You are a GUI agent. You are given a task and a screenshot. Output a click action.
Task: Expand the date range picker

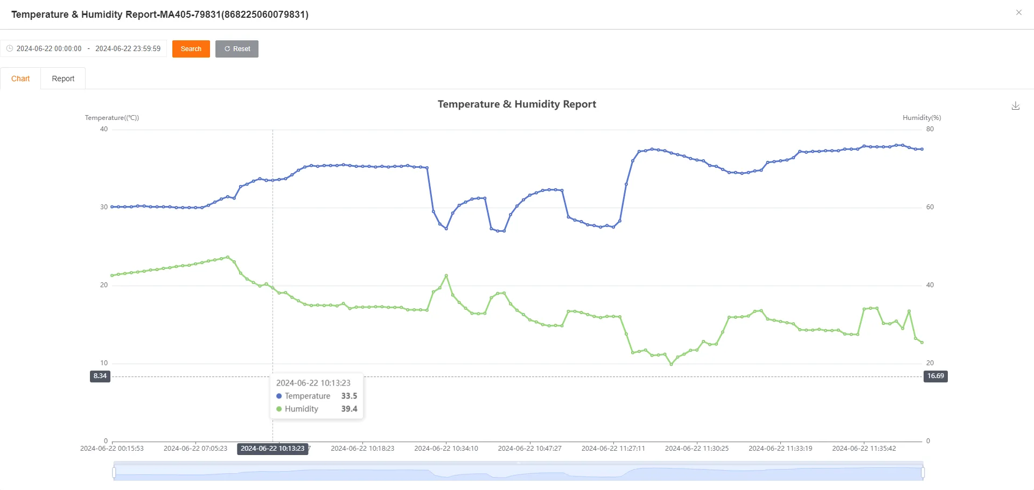[85, 48]
